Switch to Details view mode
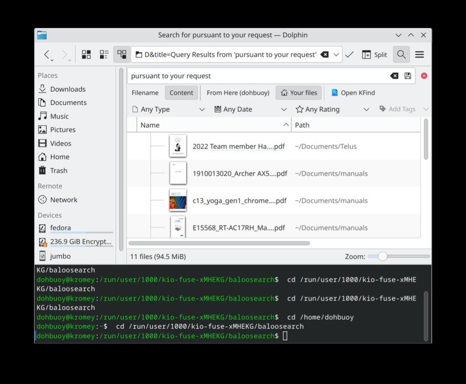466x384 pixels. click(x=121, y=54)
